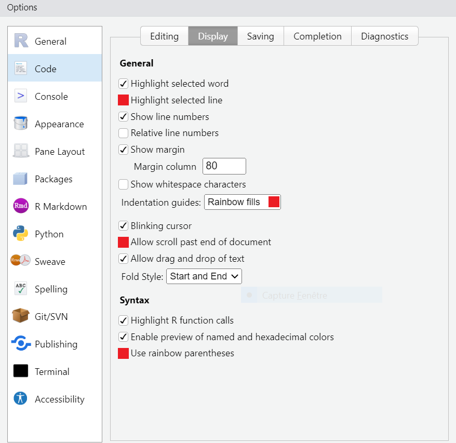The image size is (456, 443).
Task: Click the Margin column input field
Action: pyautogui.click(x=224, y=166)
